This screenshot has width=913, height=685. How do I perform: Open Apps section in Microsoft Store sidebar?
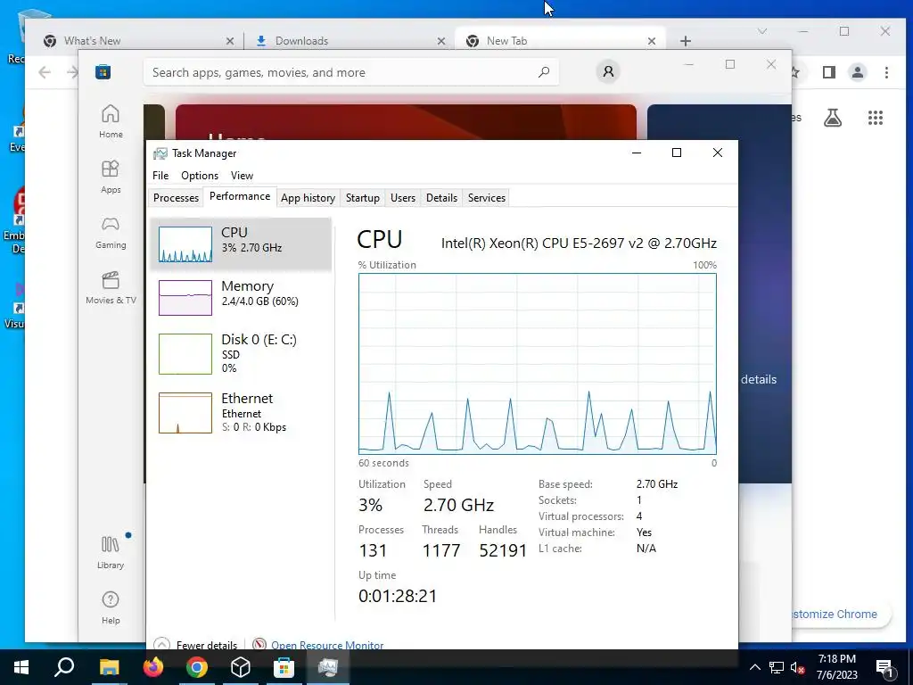pyautogui.click(x=111, y=177)
